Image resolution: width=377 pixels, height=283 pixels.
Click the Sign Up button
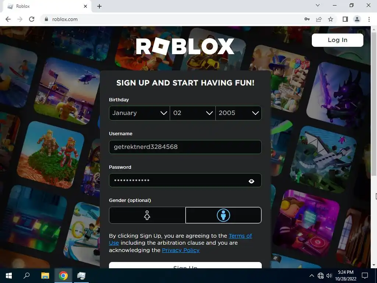(x=185, y=265)
